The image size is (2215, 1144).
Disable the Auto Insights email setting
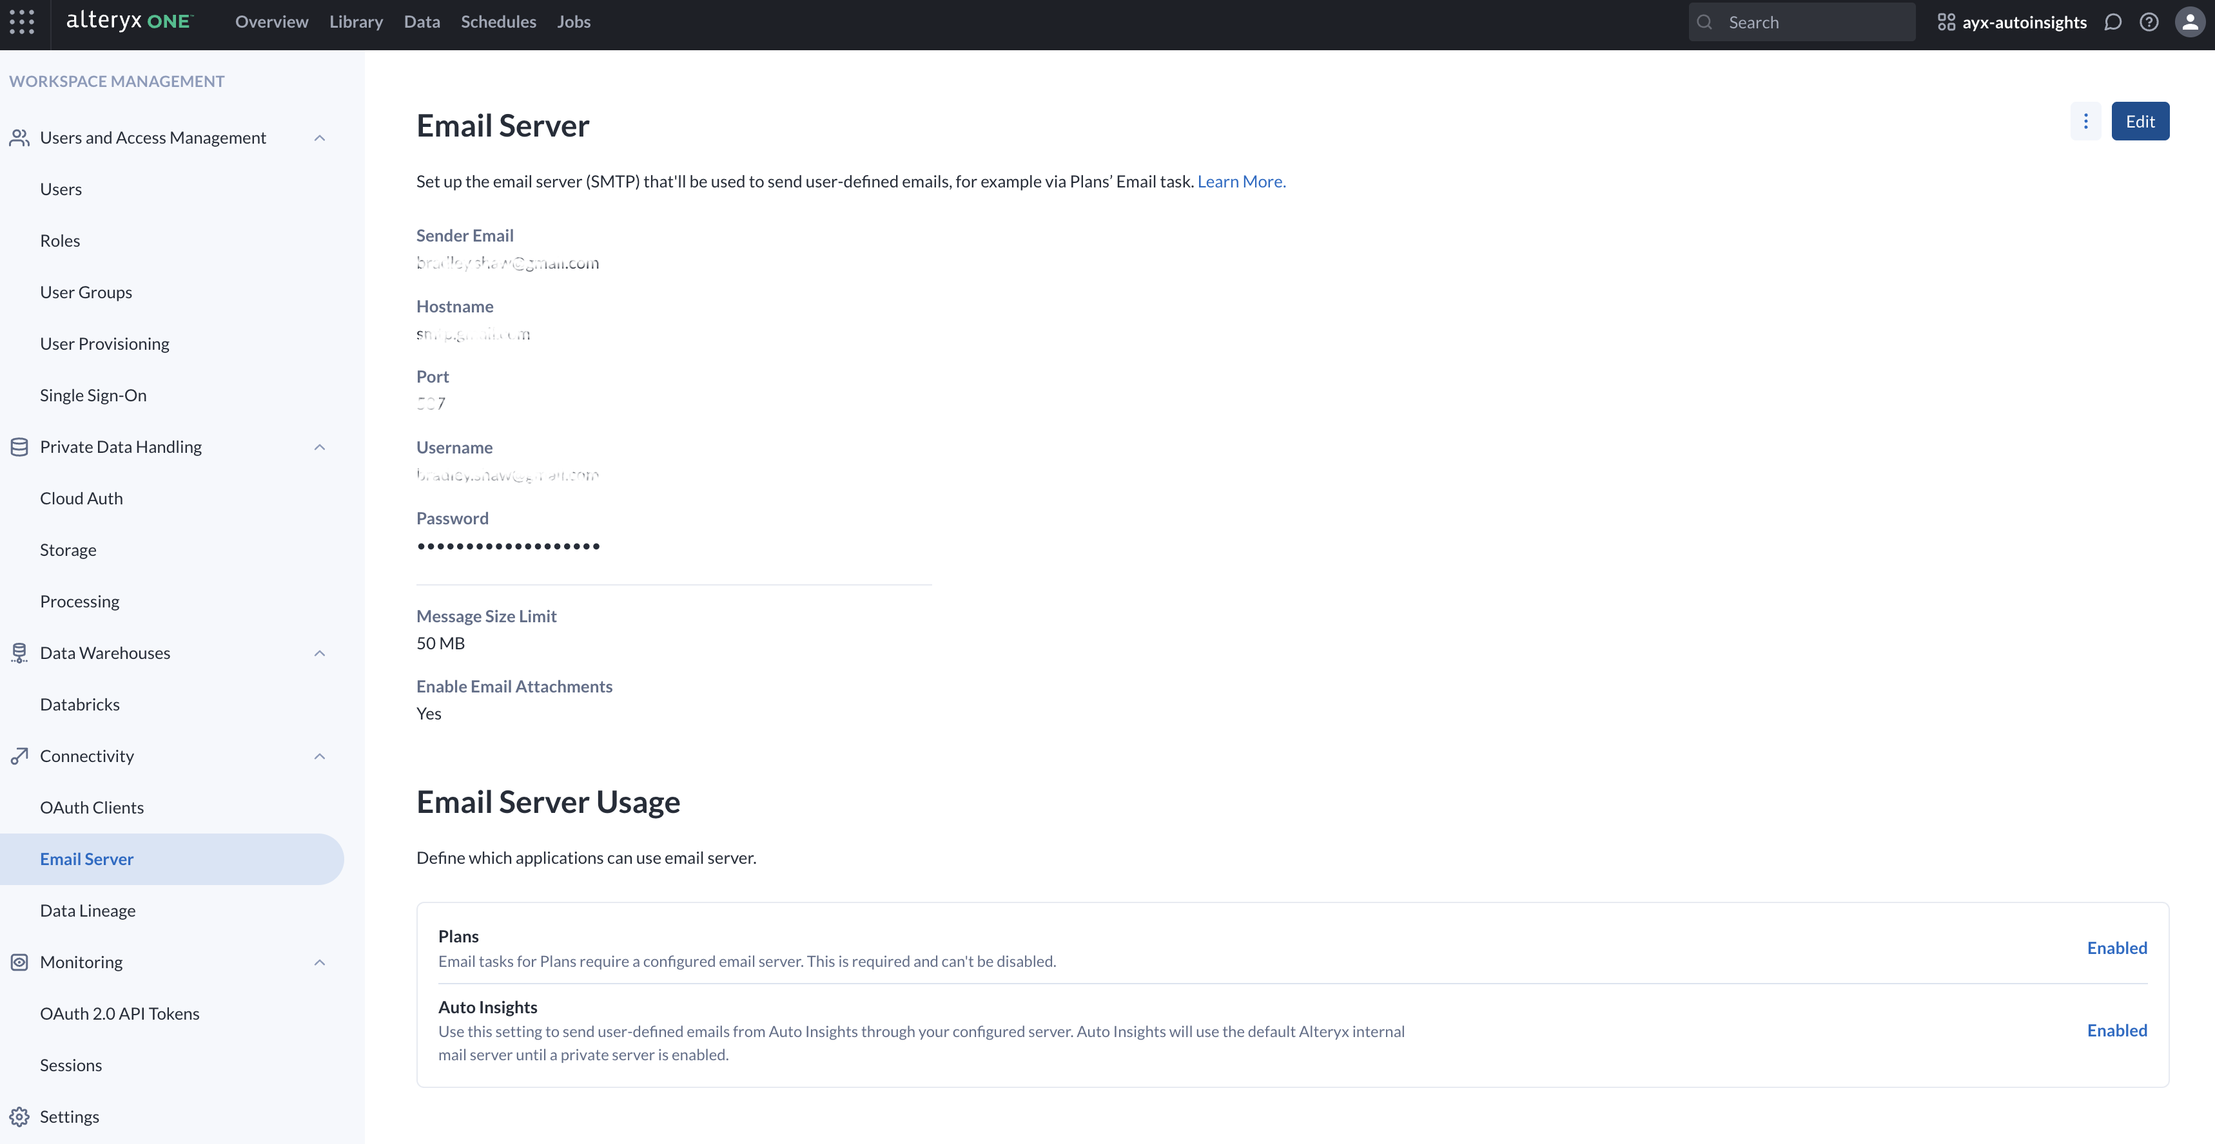[x=2116, y=1031]
